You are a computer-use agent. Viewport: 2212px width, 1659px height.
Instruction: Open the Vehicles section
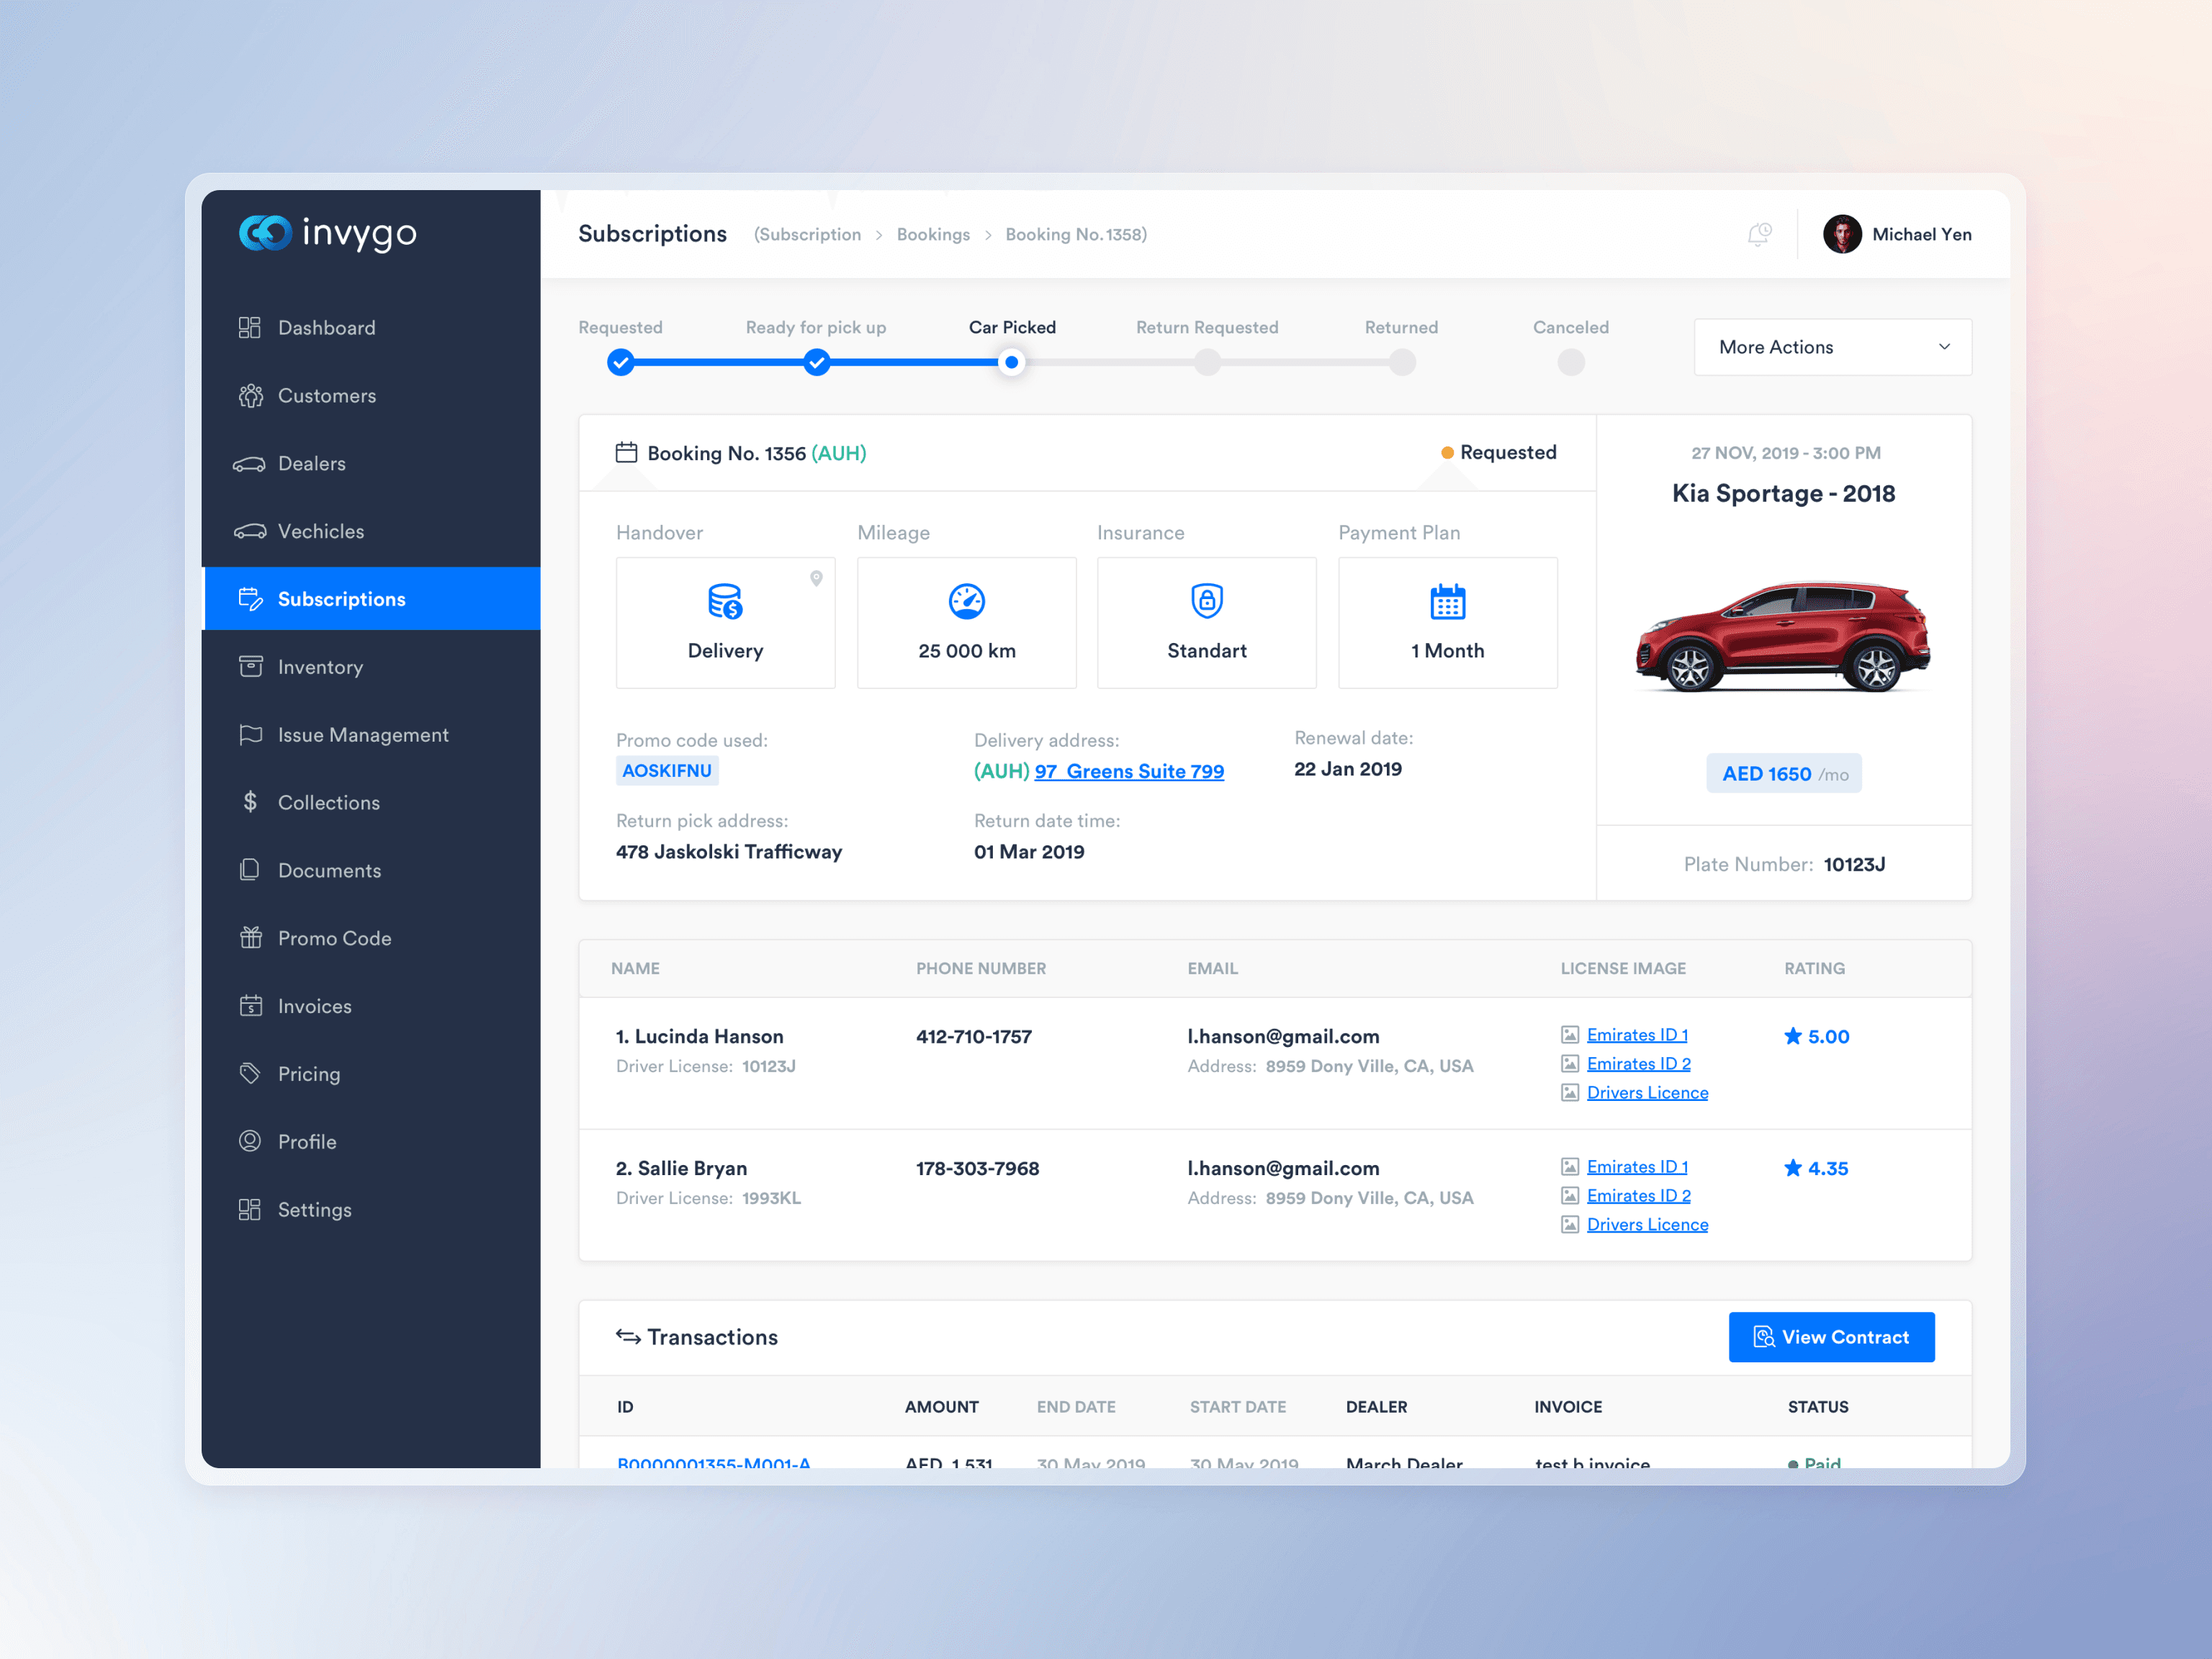tap(320, 531)
